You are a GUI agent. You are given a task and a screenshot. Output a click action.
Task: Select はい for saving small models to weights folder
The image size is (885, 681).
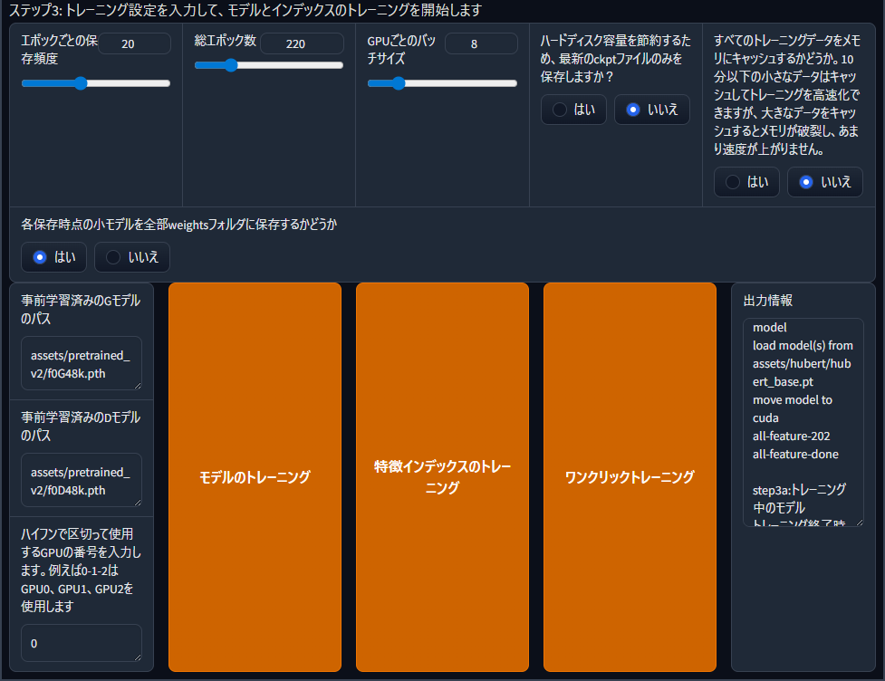pos(54,257)
